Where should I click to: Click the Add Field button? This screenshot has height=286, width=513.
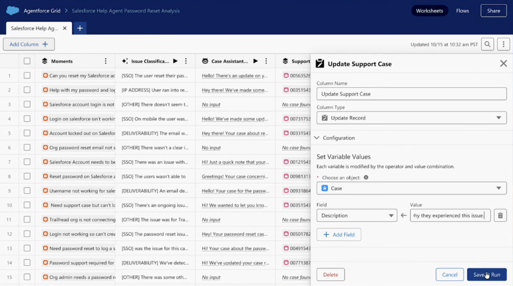pyautogui.click(x=339, y=235)
